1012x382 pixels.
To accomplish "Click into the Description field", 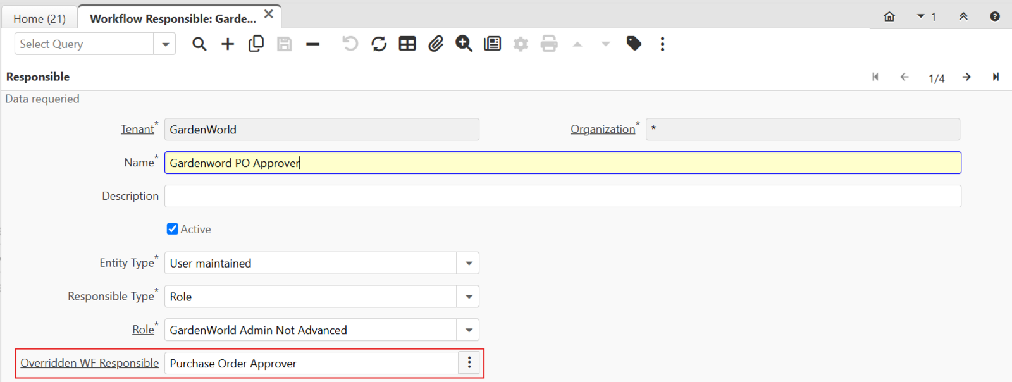I will [562, 196].
